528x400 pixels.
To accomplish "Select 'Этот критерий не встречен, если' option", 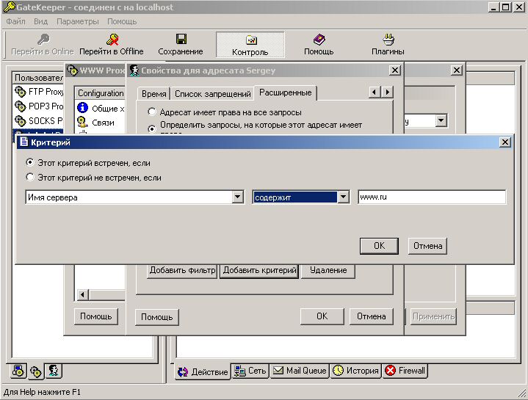I will point(30,177).
